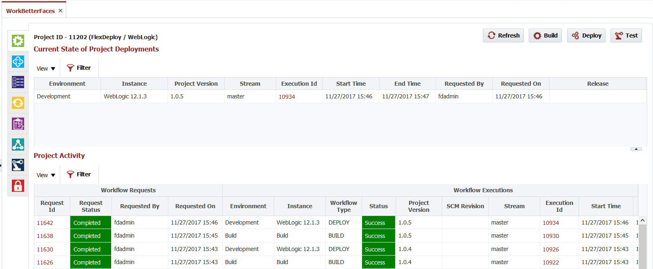Open execution 10926 link
653x269 pixels.
[551, 249]
